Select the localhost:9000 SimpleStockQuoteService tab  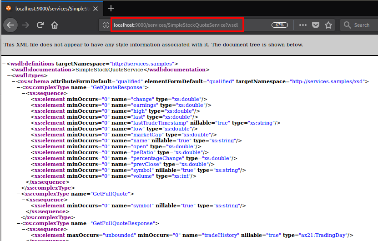[x=50, y=8]
